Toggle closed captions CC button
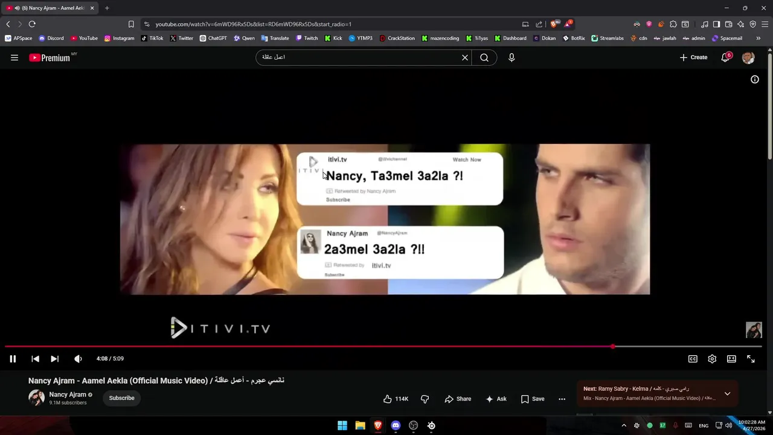Screen dimensions: 773x435 693,359
